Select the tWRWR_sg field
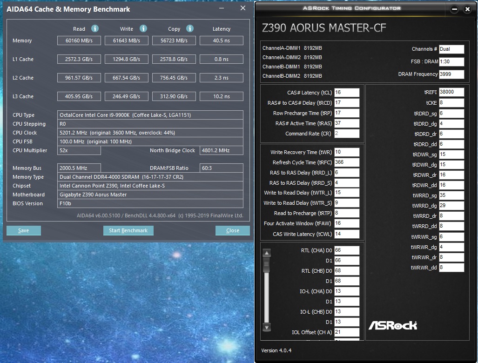Screen dimensions: 478x363 pyautogui.click(x=451, y=237)
